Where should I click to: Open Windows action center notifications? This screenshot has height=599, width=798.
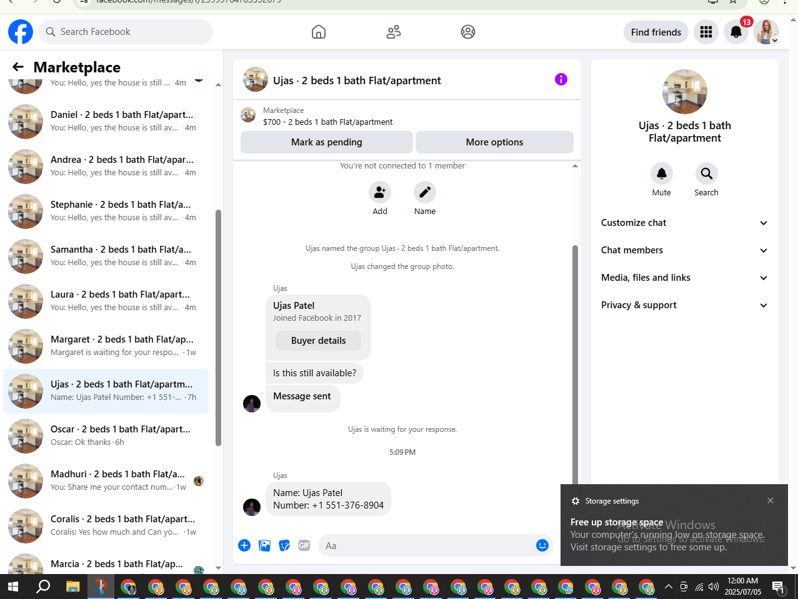coord(779,587)
